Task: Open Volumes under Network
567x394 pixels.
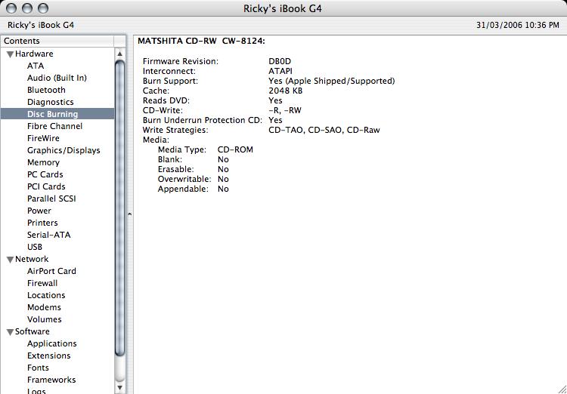Action: click(44, 319)
